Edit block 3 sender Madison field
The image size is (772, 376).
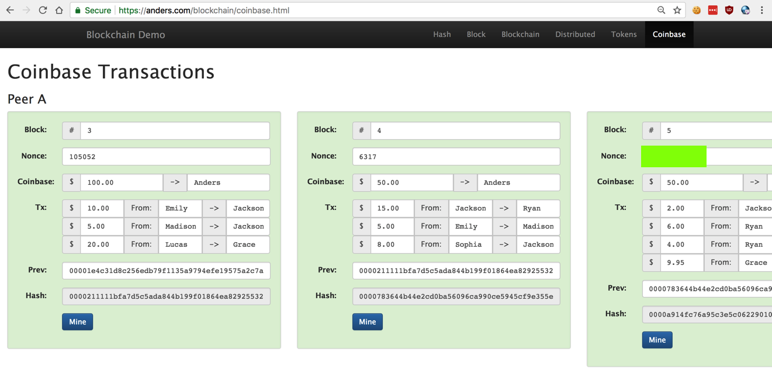pos(181,226)
